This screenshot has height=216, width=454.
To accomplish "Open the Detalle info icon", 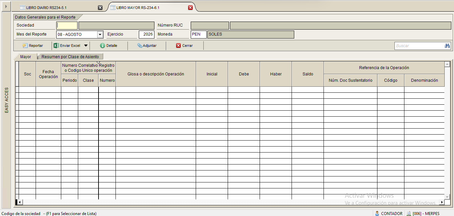I will (x=103, y=46).
